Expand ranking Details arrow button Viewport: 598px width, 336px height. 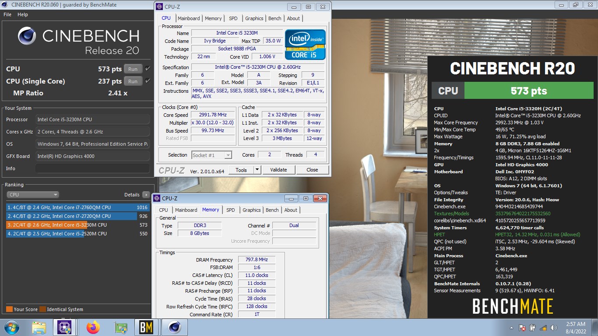(x=146, y=195)
